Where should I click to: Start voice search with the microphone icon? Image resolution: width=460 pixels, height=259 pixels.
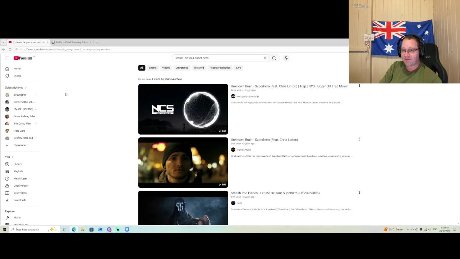tap(286, 58)
